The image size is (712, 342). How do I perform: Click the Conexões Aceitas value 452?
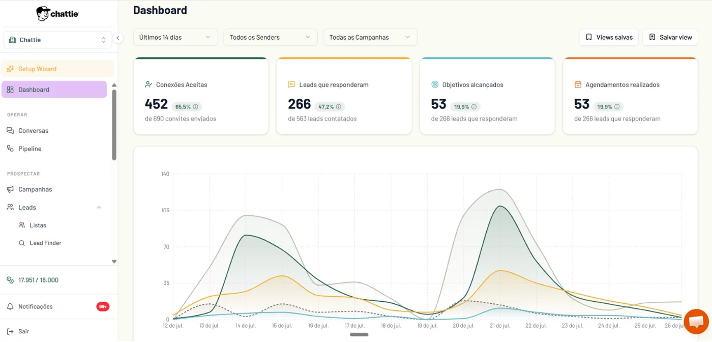click(156, 104)
